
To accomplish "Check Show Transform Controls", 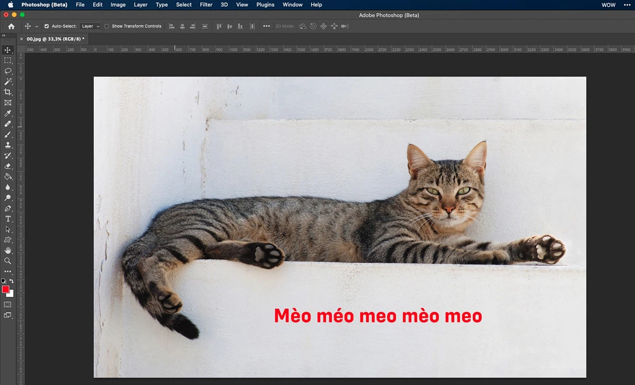I will coord(106,26).
